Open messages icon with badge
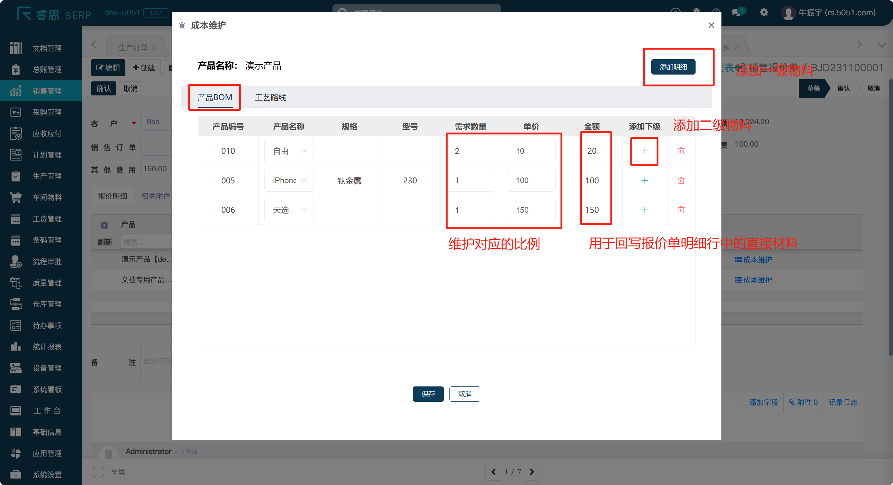 [736, 12]
